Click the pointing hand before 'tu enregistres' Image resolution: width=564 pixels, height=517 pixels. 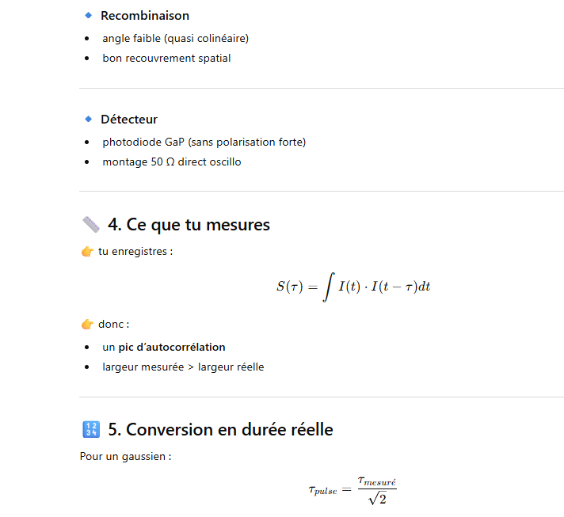point(87,252)
